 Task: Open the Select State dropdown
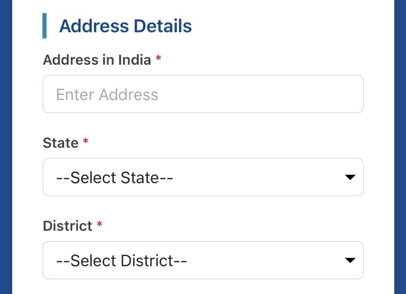(203, 177)
